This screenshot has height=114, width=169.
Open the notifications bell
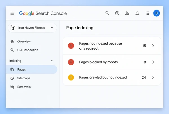pyautogui.click(x=137, y=13)
